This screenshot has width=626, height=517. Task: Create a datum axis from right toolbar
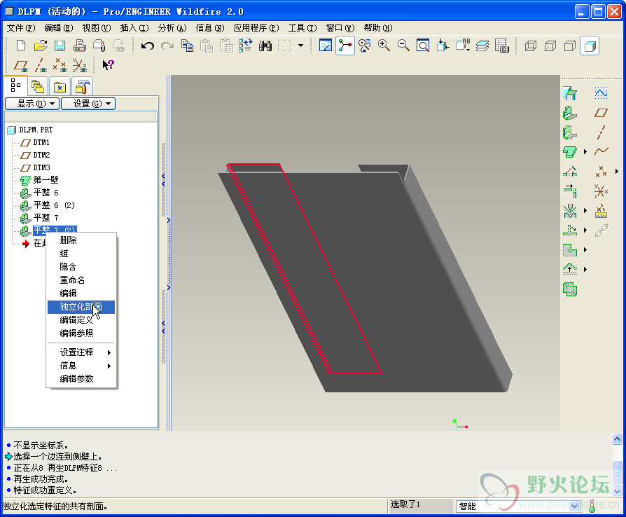pyautogui.click(x=601, y=132)
